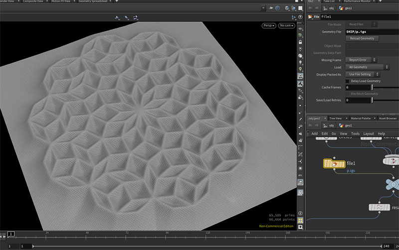399x250 pixels.
Task: Open the Missing Frame Report Error dropdown
Action: click(x=361, y=60)
